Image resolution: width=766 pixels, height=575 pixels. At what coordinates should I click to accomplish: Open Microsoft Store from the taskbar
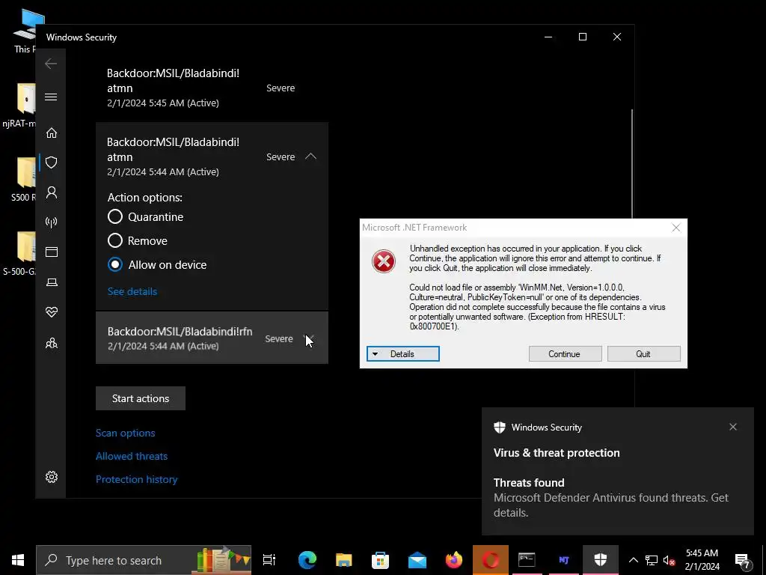click(381, 560)
